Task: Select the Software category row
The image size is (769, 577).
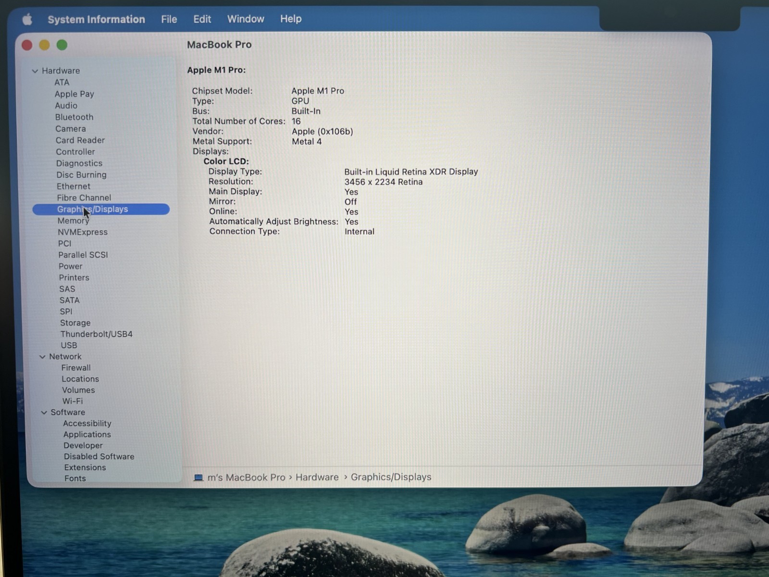Action: point(68,412)
